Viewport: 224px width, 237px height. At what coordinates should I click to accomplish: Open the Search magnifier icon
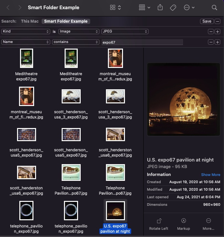pos(214,8)
